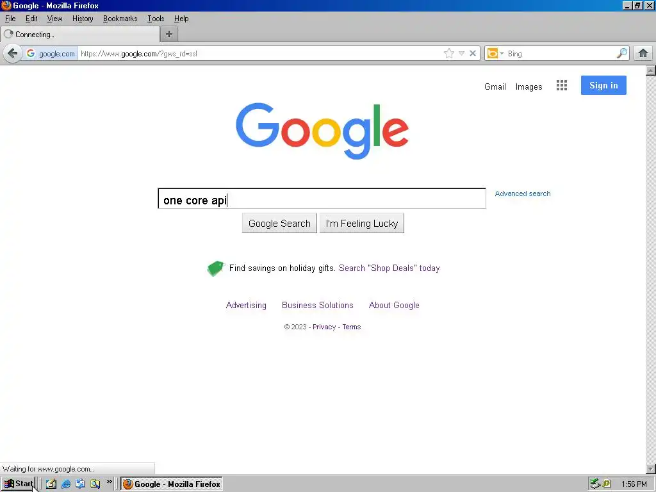Open the Start menu
This screenshot has height=492, width=656.
(18, 484)
